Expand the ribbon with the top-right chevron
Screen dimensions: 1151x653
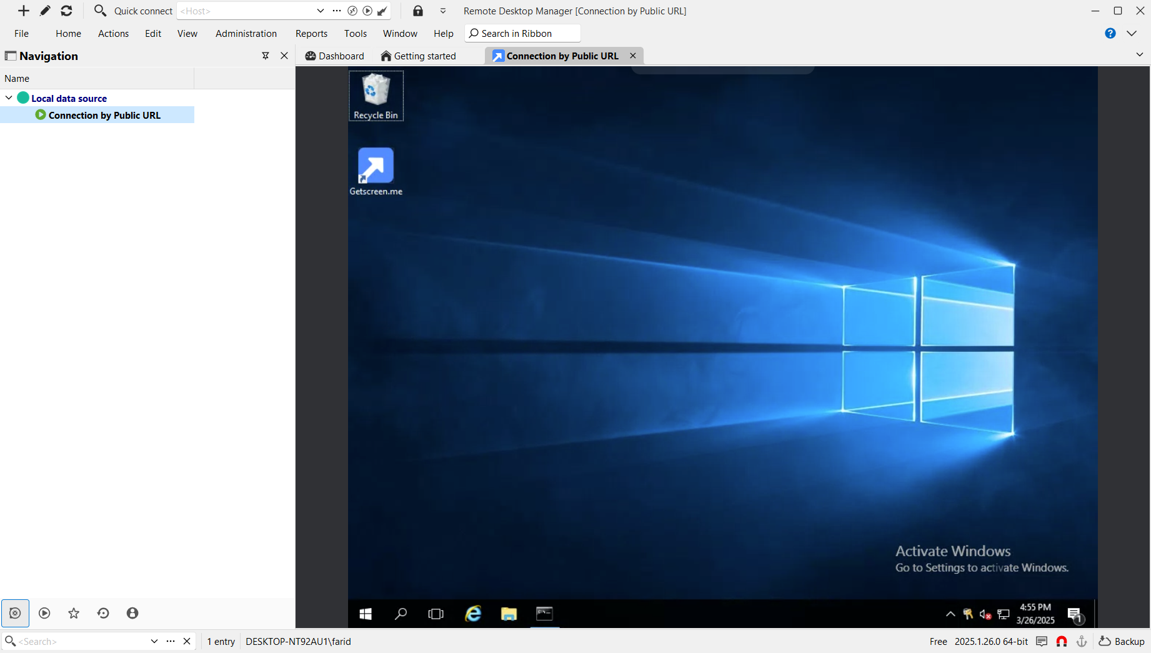pyautogui.click(x=1132, y=33)
